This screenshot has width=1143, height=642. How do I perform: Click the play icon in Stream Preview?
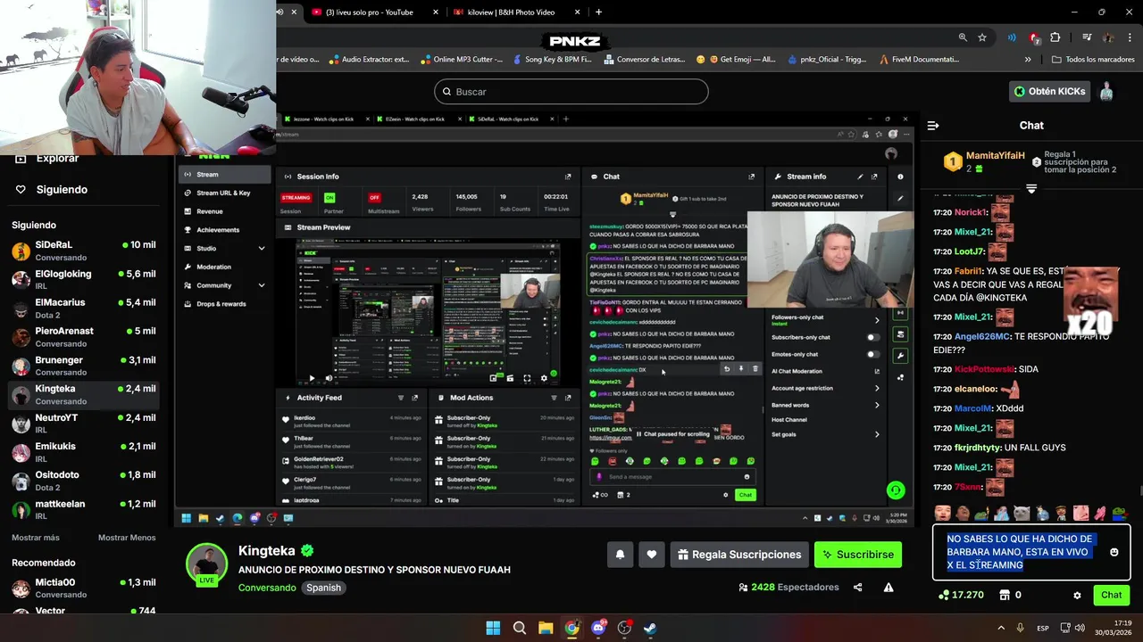pyautogui.click(x=312, y=378)
